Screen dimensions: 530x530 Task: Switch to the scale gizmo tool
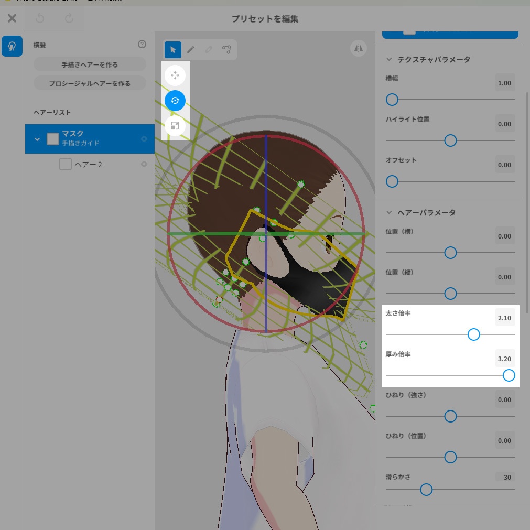pos(175,125)
